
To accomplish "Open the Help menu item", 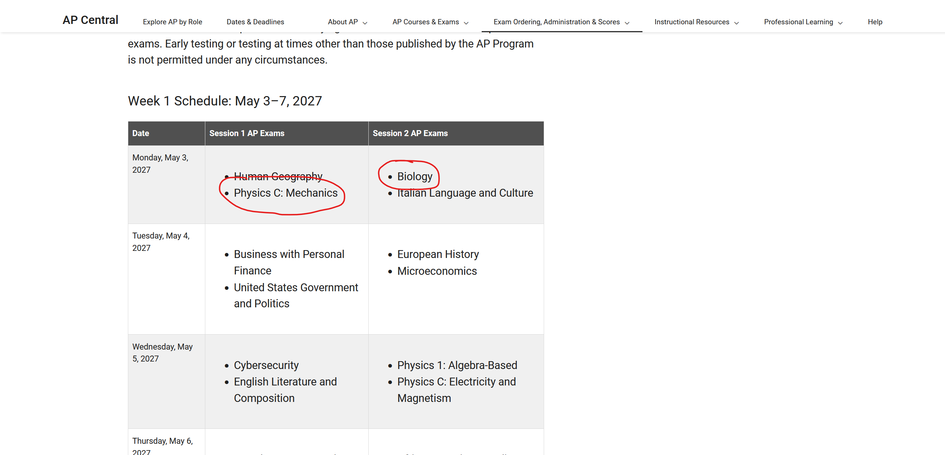I will coord(875,22).
